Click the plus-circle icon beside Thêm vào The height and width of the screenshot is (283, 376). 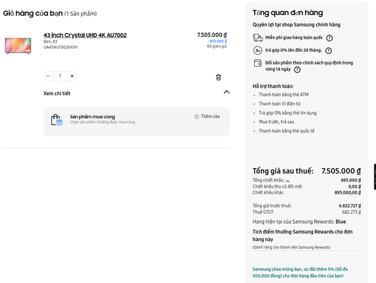[196, 116]
